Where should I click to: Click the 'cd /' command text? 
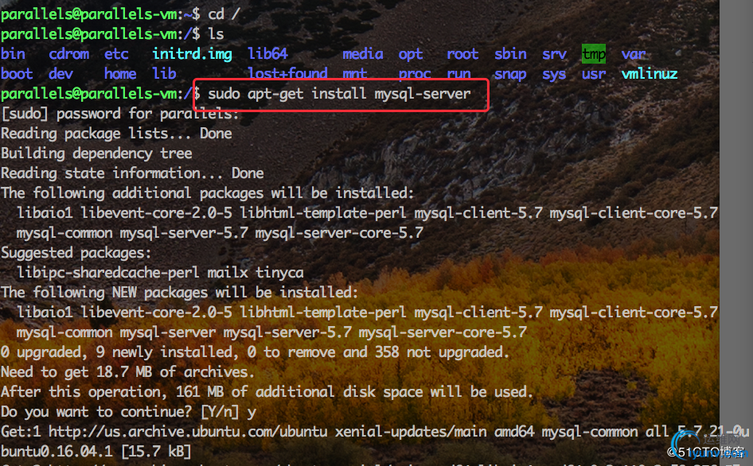point(224,14)
